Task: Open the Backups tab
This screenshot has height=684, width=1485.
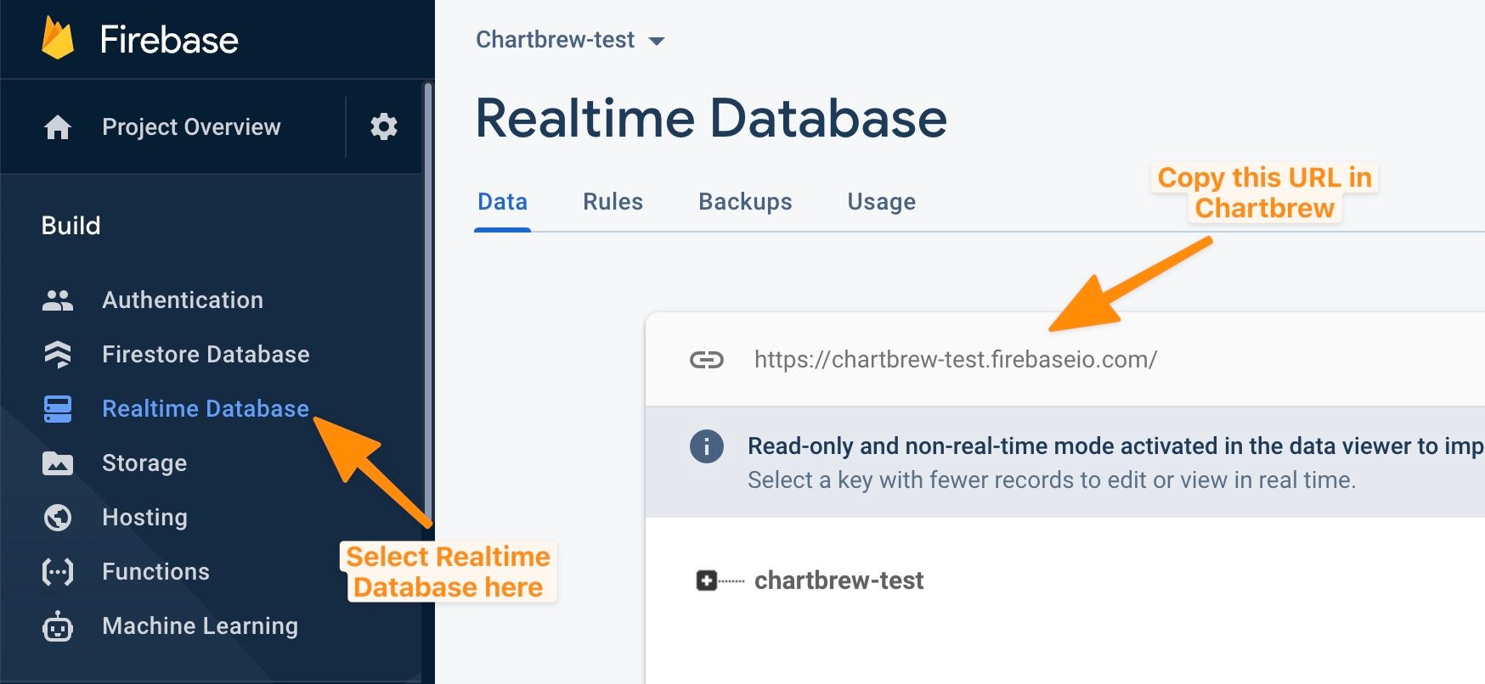Action: click(745, 202)
